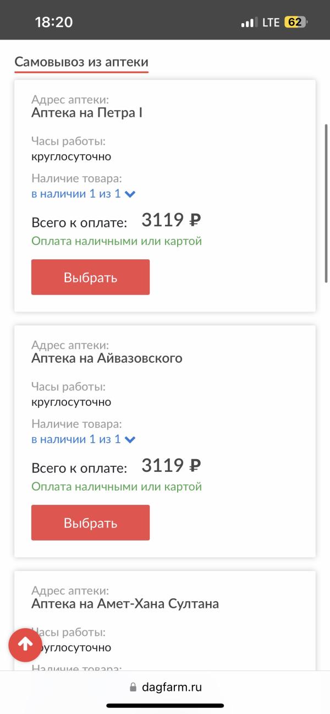Tap the cellular signal bars icon
The height and width of the screenshot is (714, 330).
coord(249,23)
